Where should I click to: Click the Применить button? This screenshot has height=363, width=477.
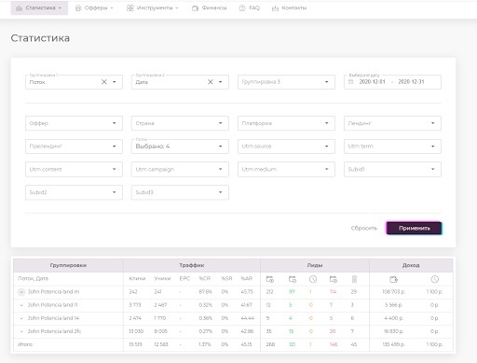[x=415, y=228]
